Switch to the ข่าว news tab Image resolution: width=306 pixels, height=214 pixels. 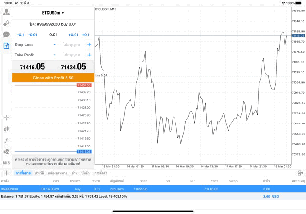tap(74, 173)
